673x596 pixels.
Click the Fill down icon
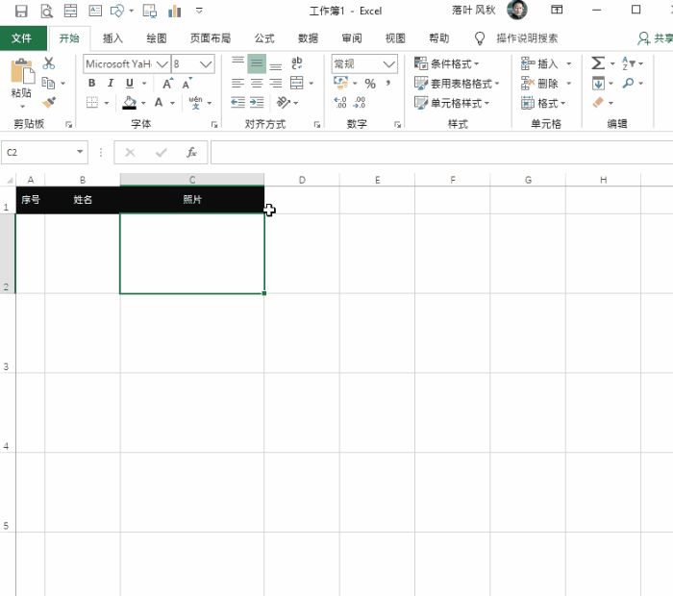point(598,83)
